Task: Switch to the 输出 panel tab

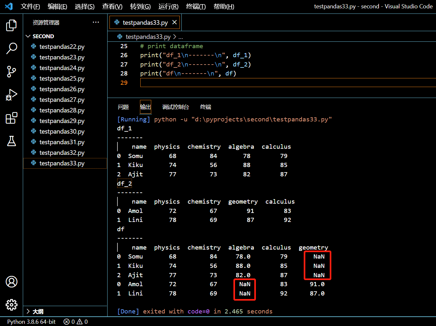Action: click(145, 107)
